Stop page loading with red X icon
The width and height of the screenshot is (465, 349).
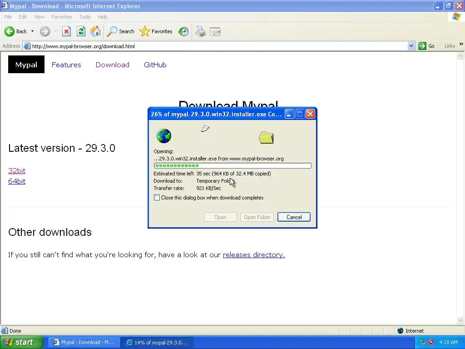[66, 31]
